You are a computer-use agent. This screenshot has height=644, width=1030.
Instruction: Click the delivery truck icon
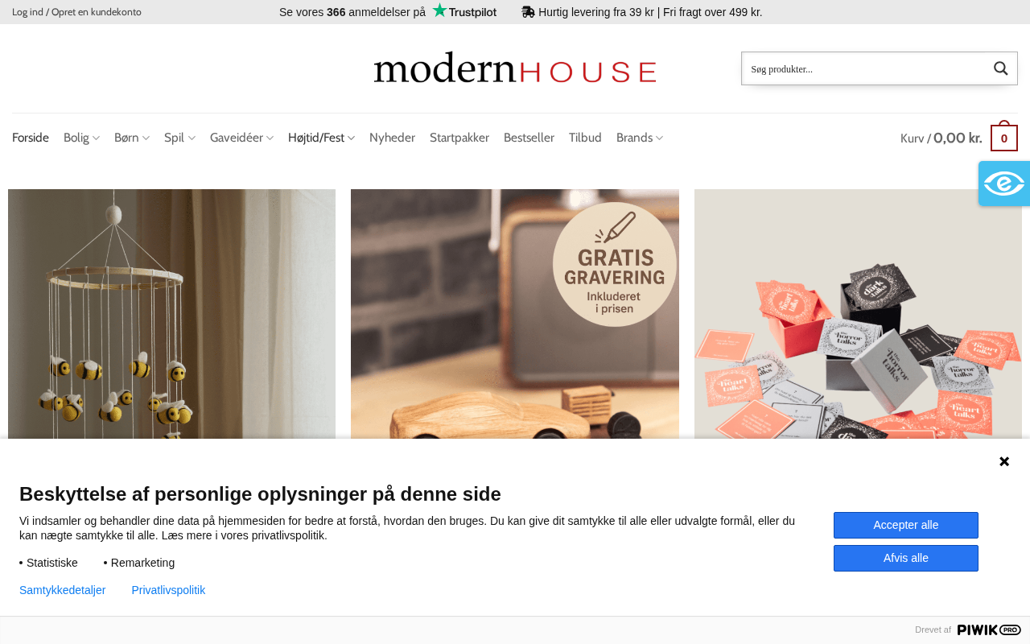pyautogui.click(x=528, y=12)
